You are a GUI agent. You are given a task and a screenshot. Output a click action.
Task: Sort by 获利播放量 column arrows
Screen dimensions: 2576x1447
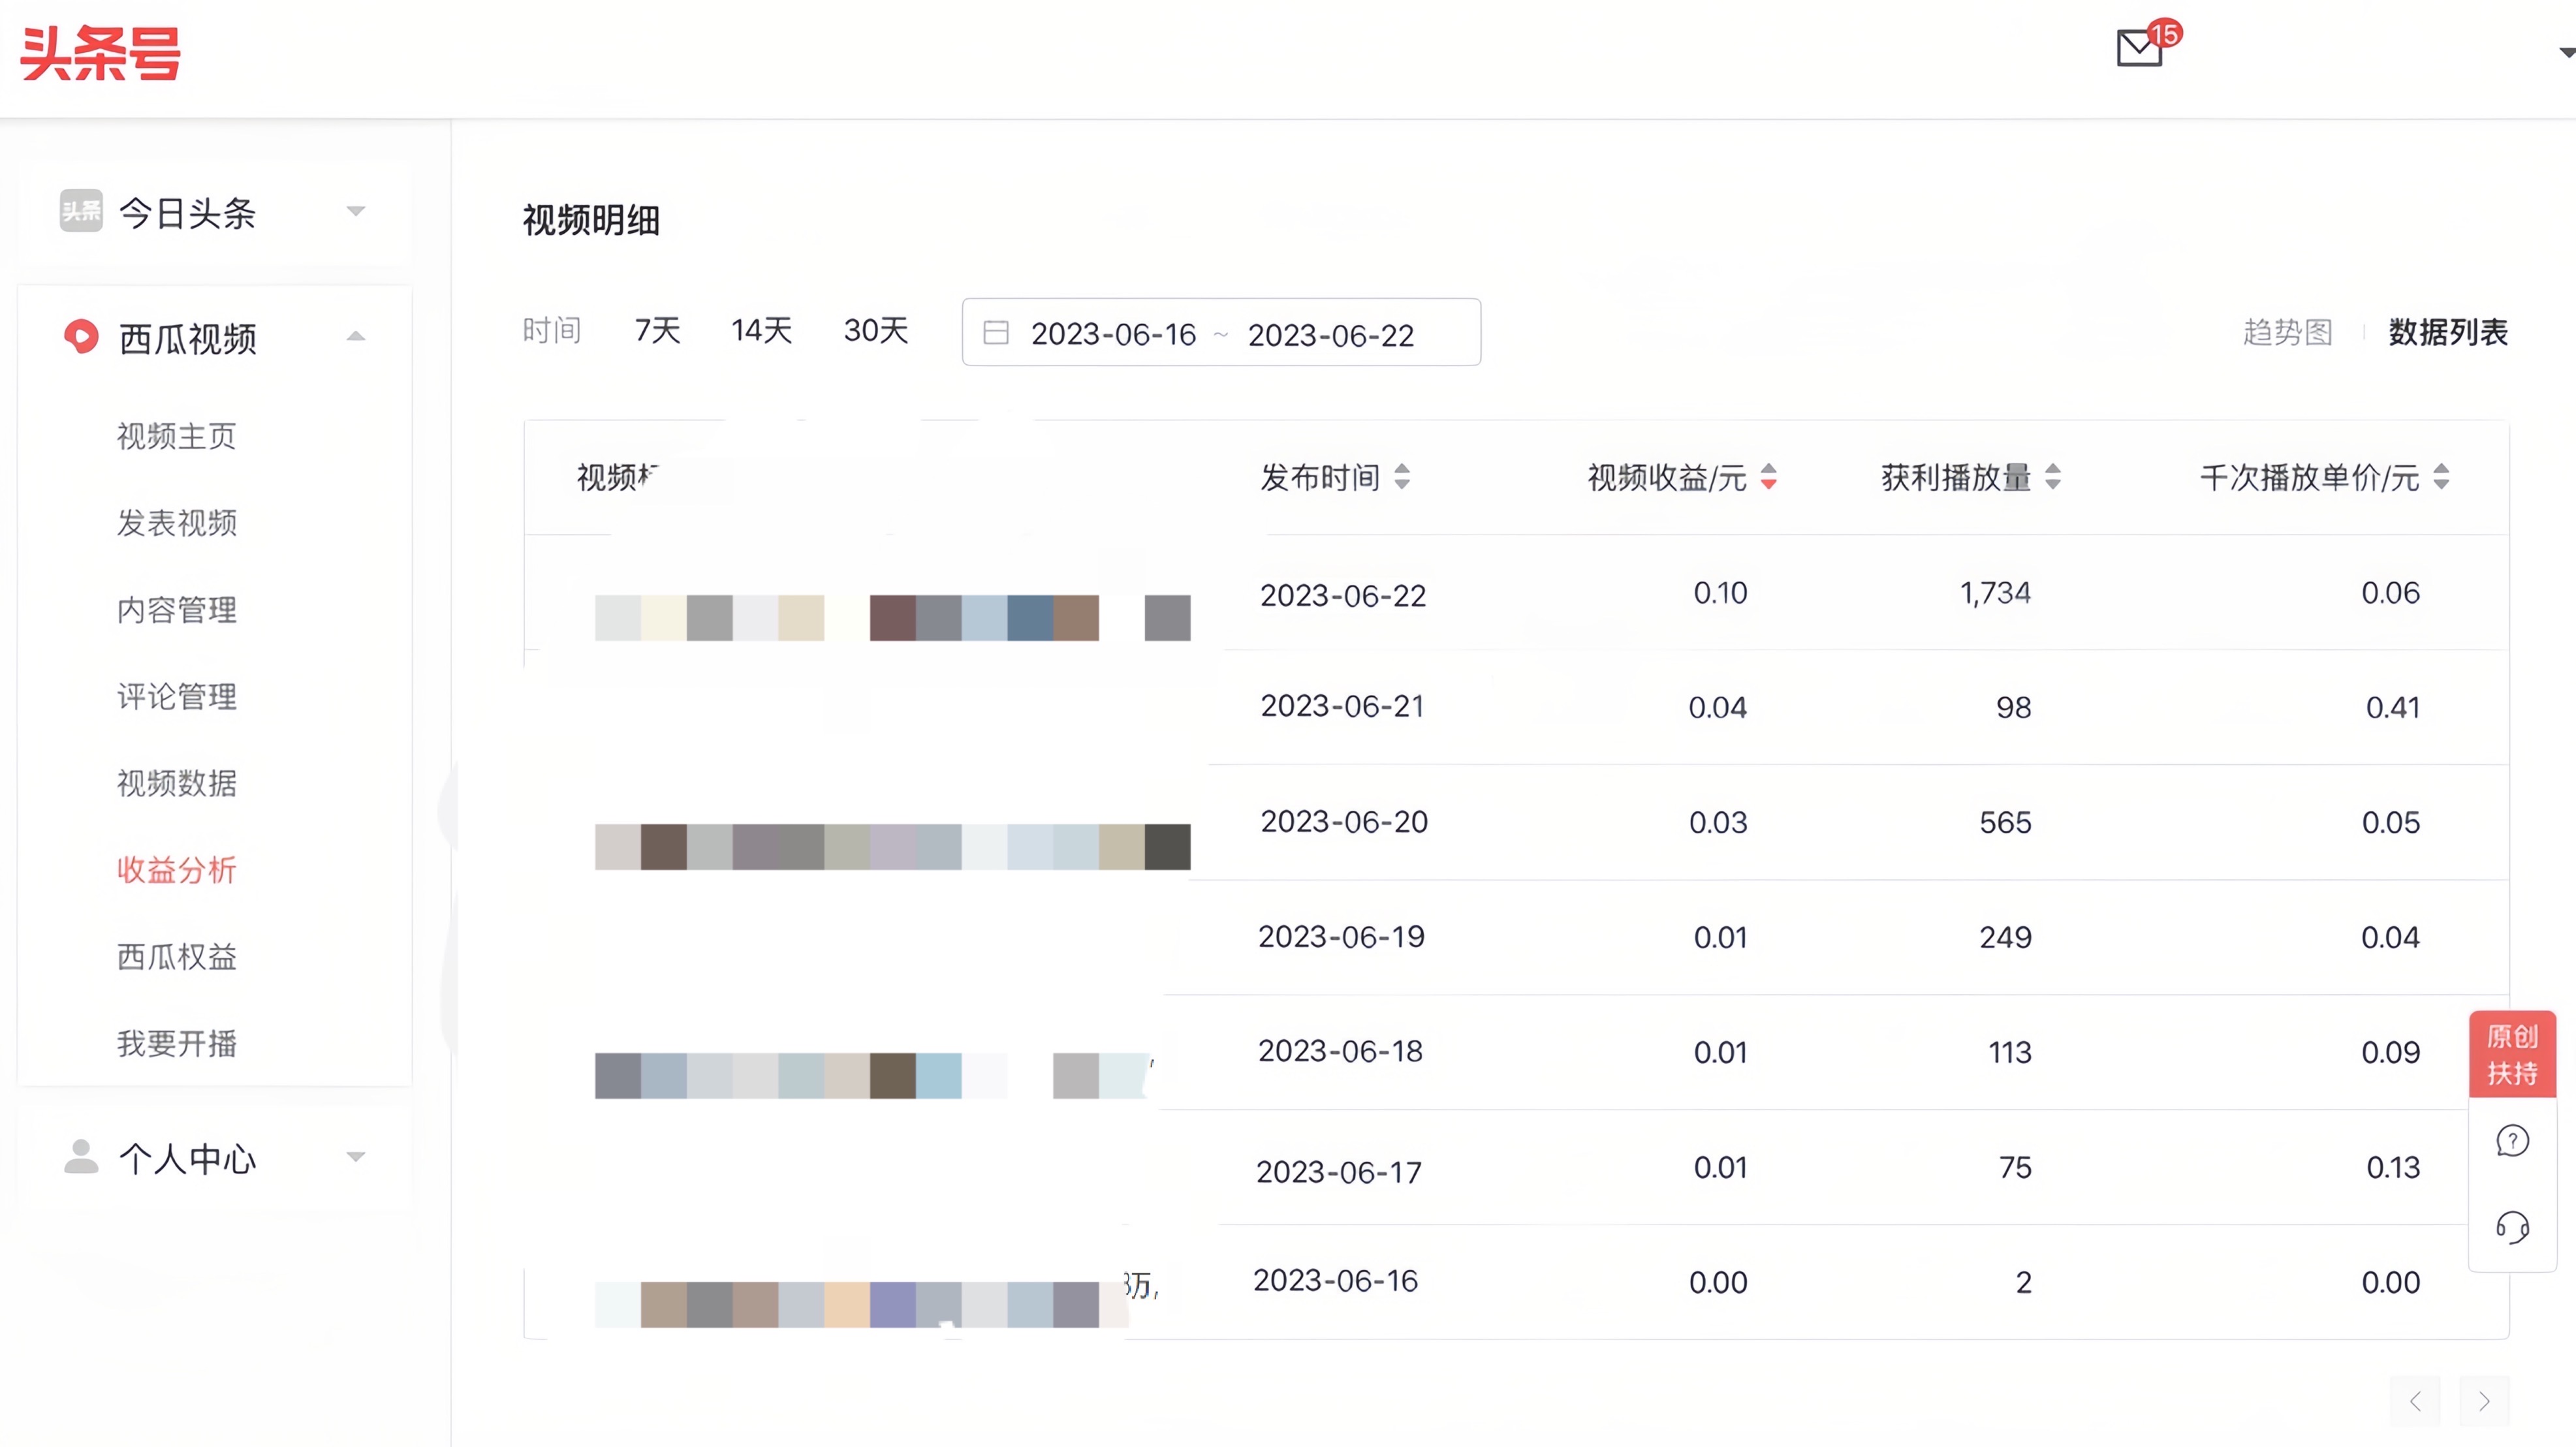(x=2053, y=477)
